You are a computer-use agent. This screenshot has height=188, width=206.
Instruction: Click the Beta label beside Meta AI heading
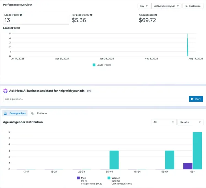tap(89, 91)
